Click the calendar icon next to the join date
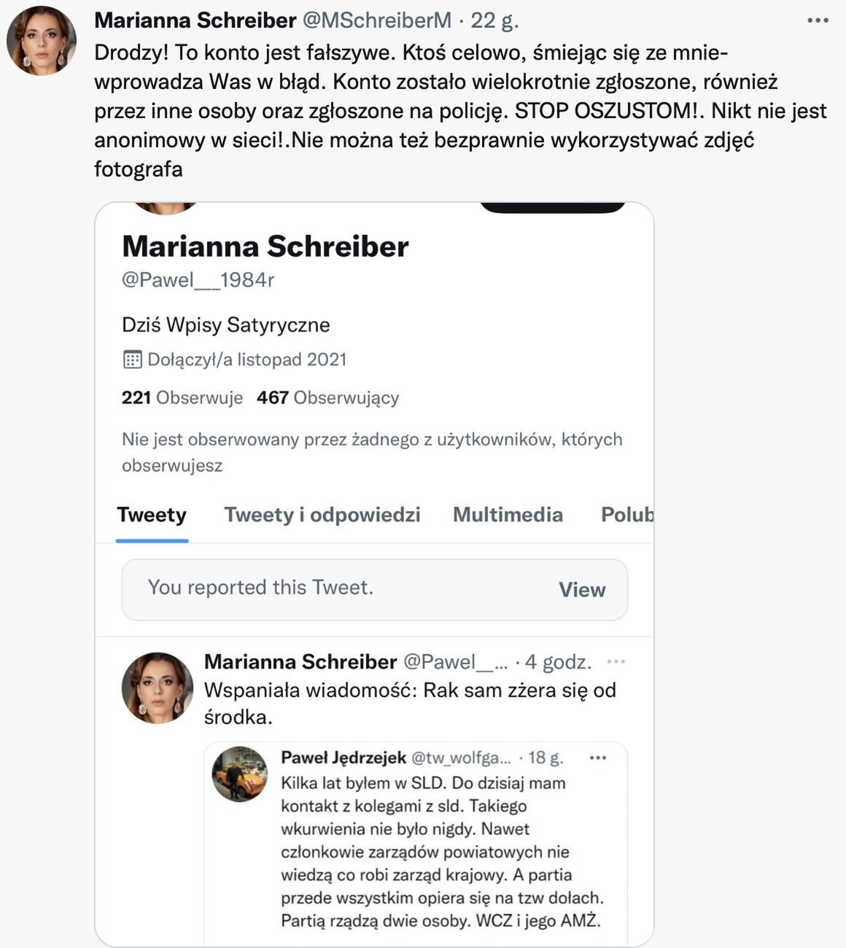Image resolution: width=846 pixels, height=948 pixels. [x=132, y=360]
